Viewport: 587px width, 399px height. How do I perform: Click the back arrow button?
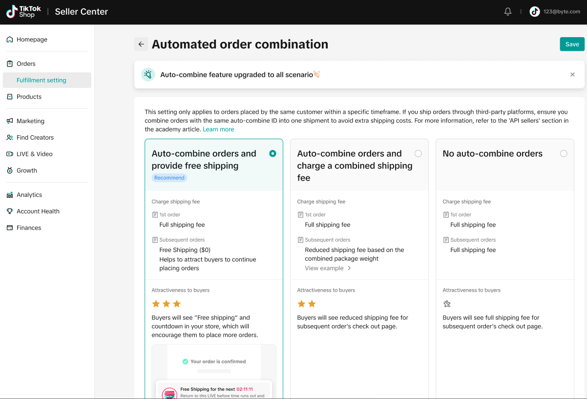(x=141, y=44)
